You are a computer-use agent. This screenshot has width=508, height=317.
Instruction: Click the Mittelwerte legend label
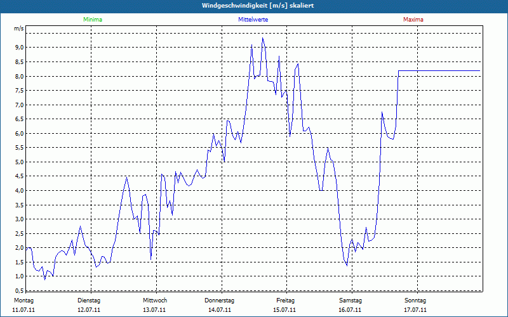(253, 20)
